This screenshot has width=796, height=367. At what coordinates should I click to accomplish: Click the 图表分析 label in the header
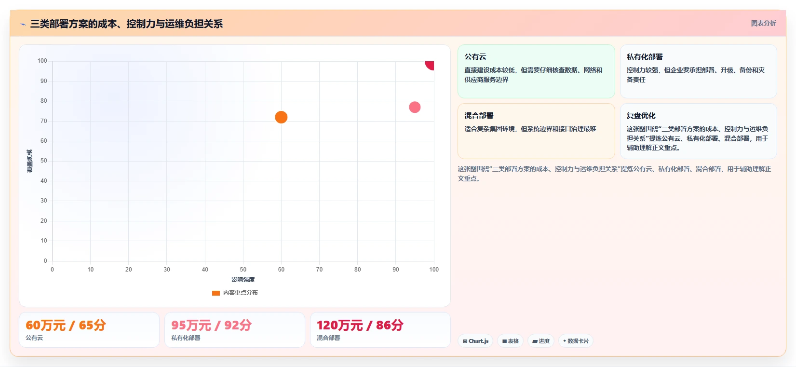click(763, 23)
